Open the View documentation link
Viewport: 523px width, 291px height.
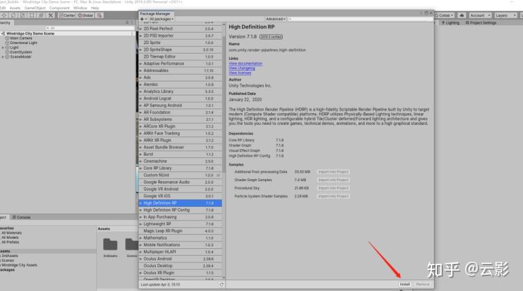point(246,63)
